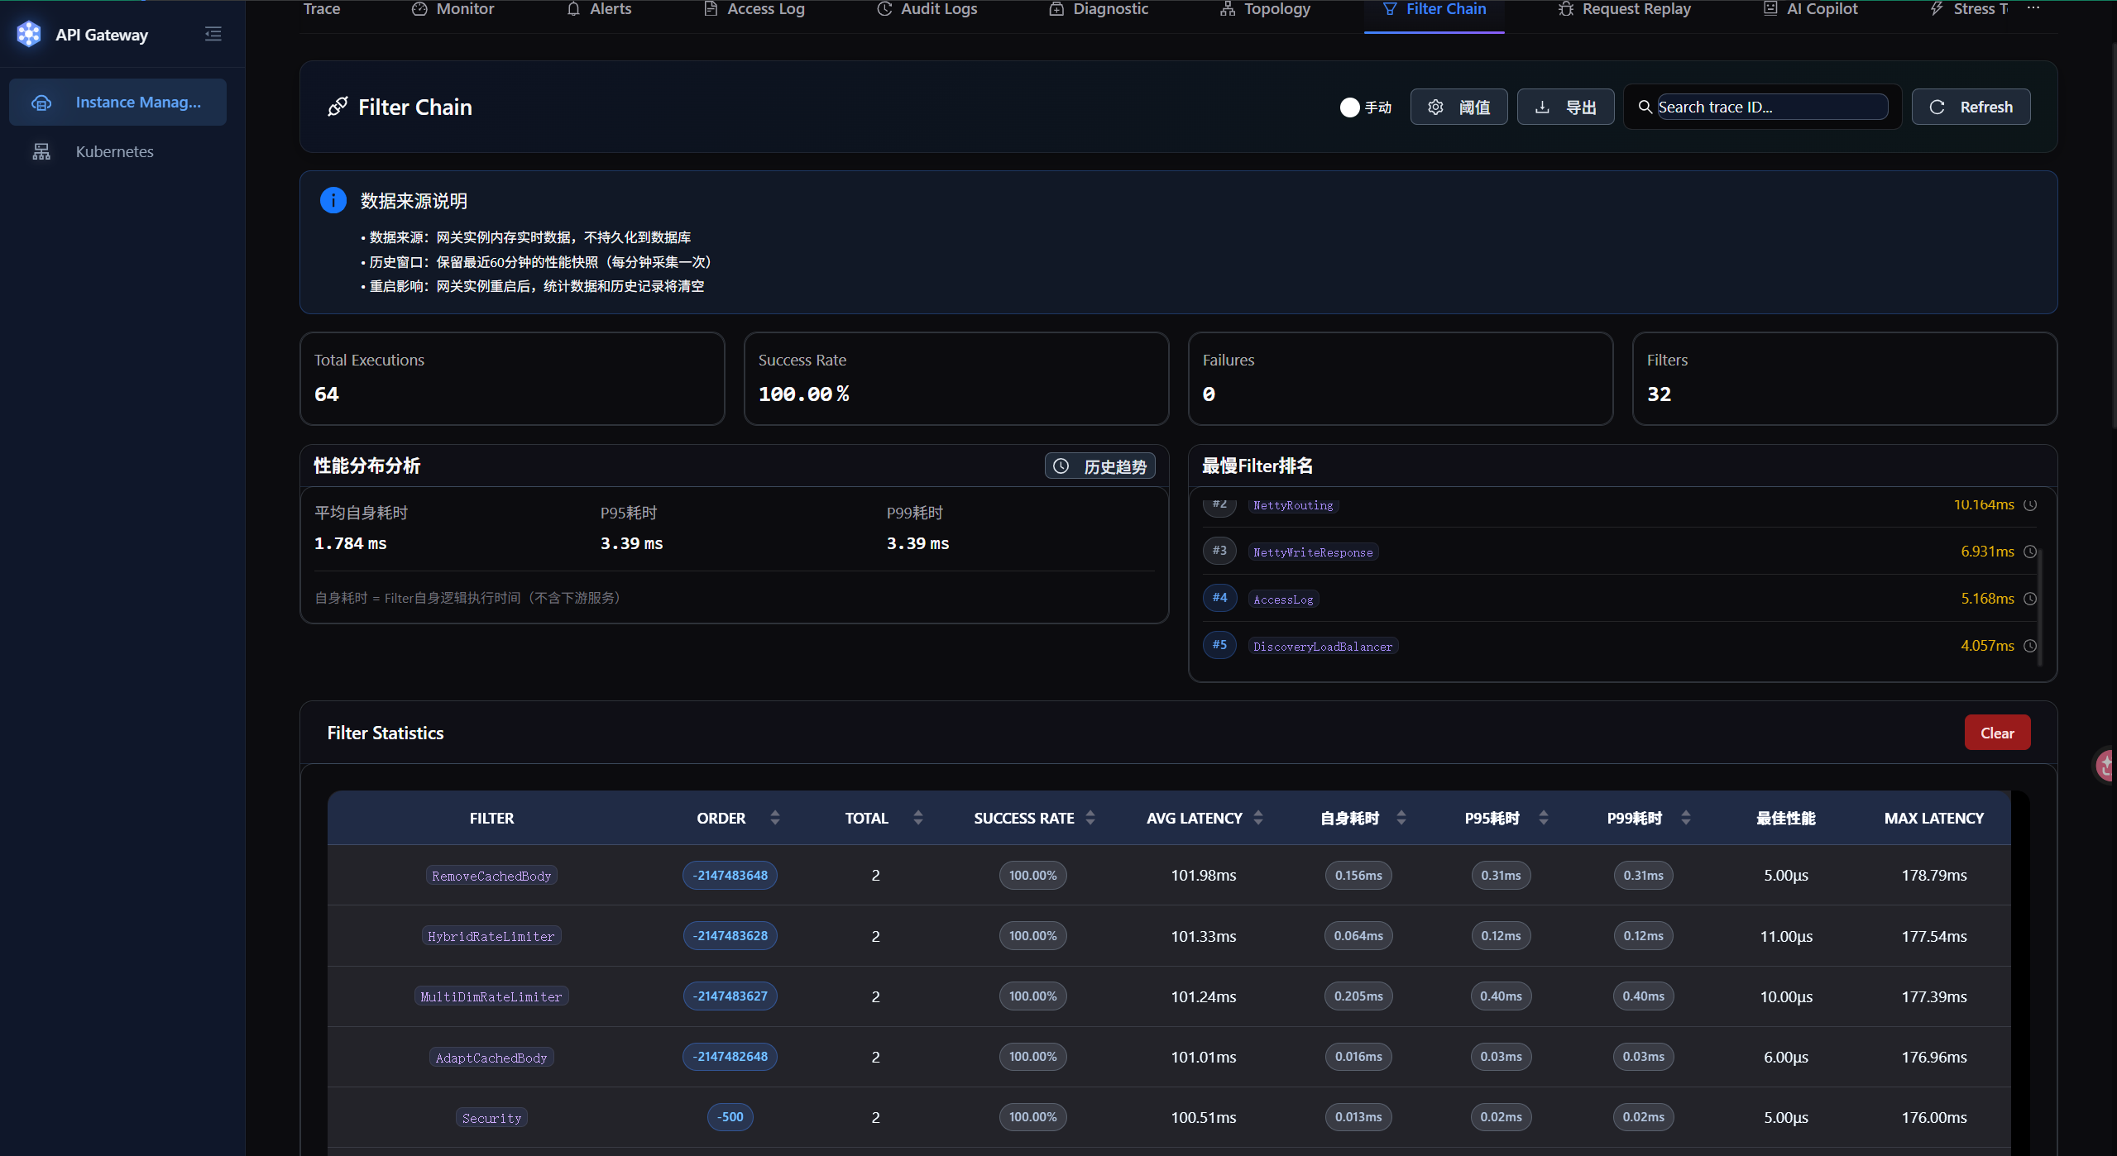Viewport: 2117px width, 1156px height.
Task: Click the Request Replay bug icon
Action: (1565, 9)
